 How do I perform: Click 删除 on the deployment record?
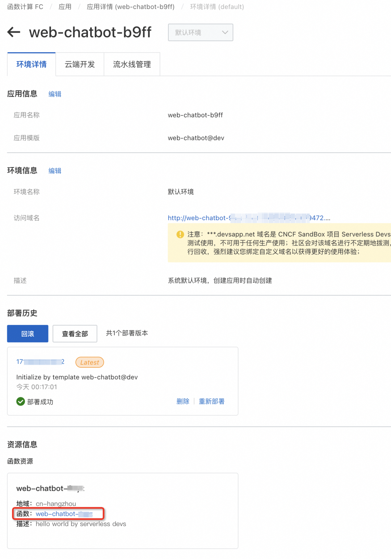coord(183,401)
